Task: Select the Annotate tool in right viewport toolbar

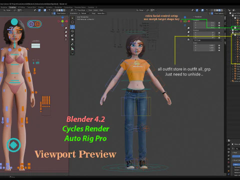Action: [x=72, y=44]
